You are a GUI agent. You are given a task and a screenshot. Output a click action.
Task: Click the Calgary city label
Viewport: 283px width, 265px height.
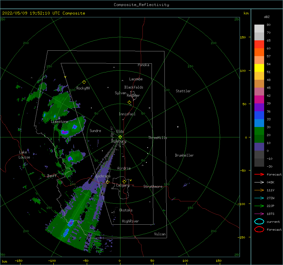point(123,185)
